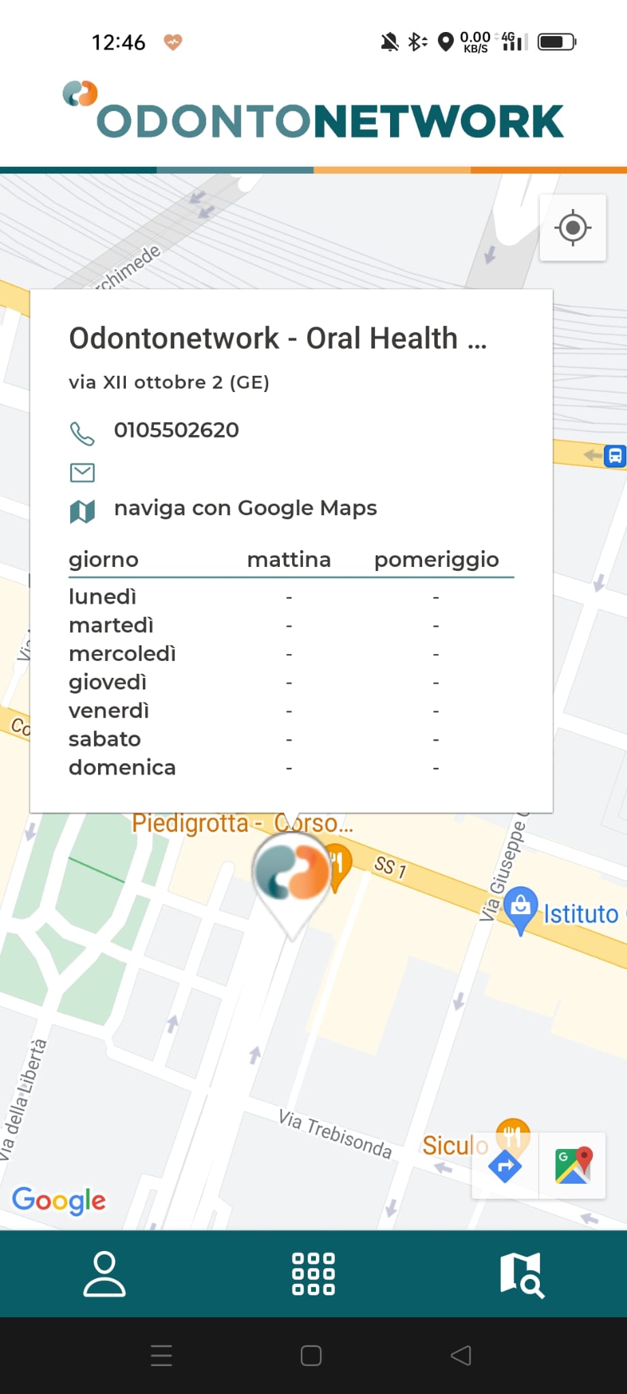Tap the phone icon next to 0105502620
This screenshot has width=627, height=1394.
[82, 433]
